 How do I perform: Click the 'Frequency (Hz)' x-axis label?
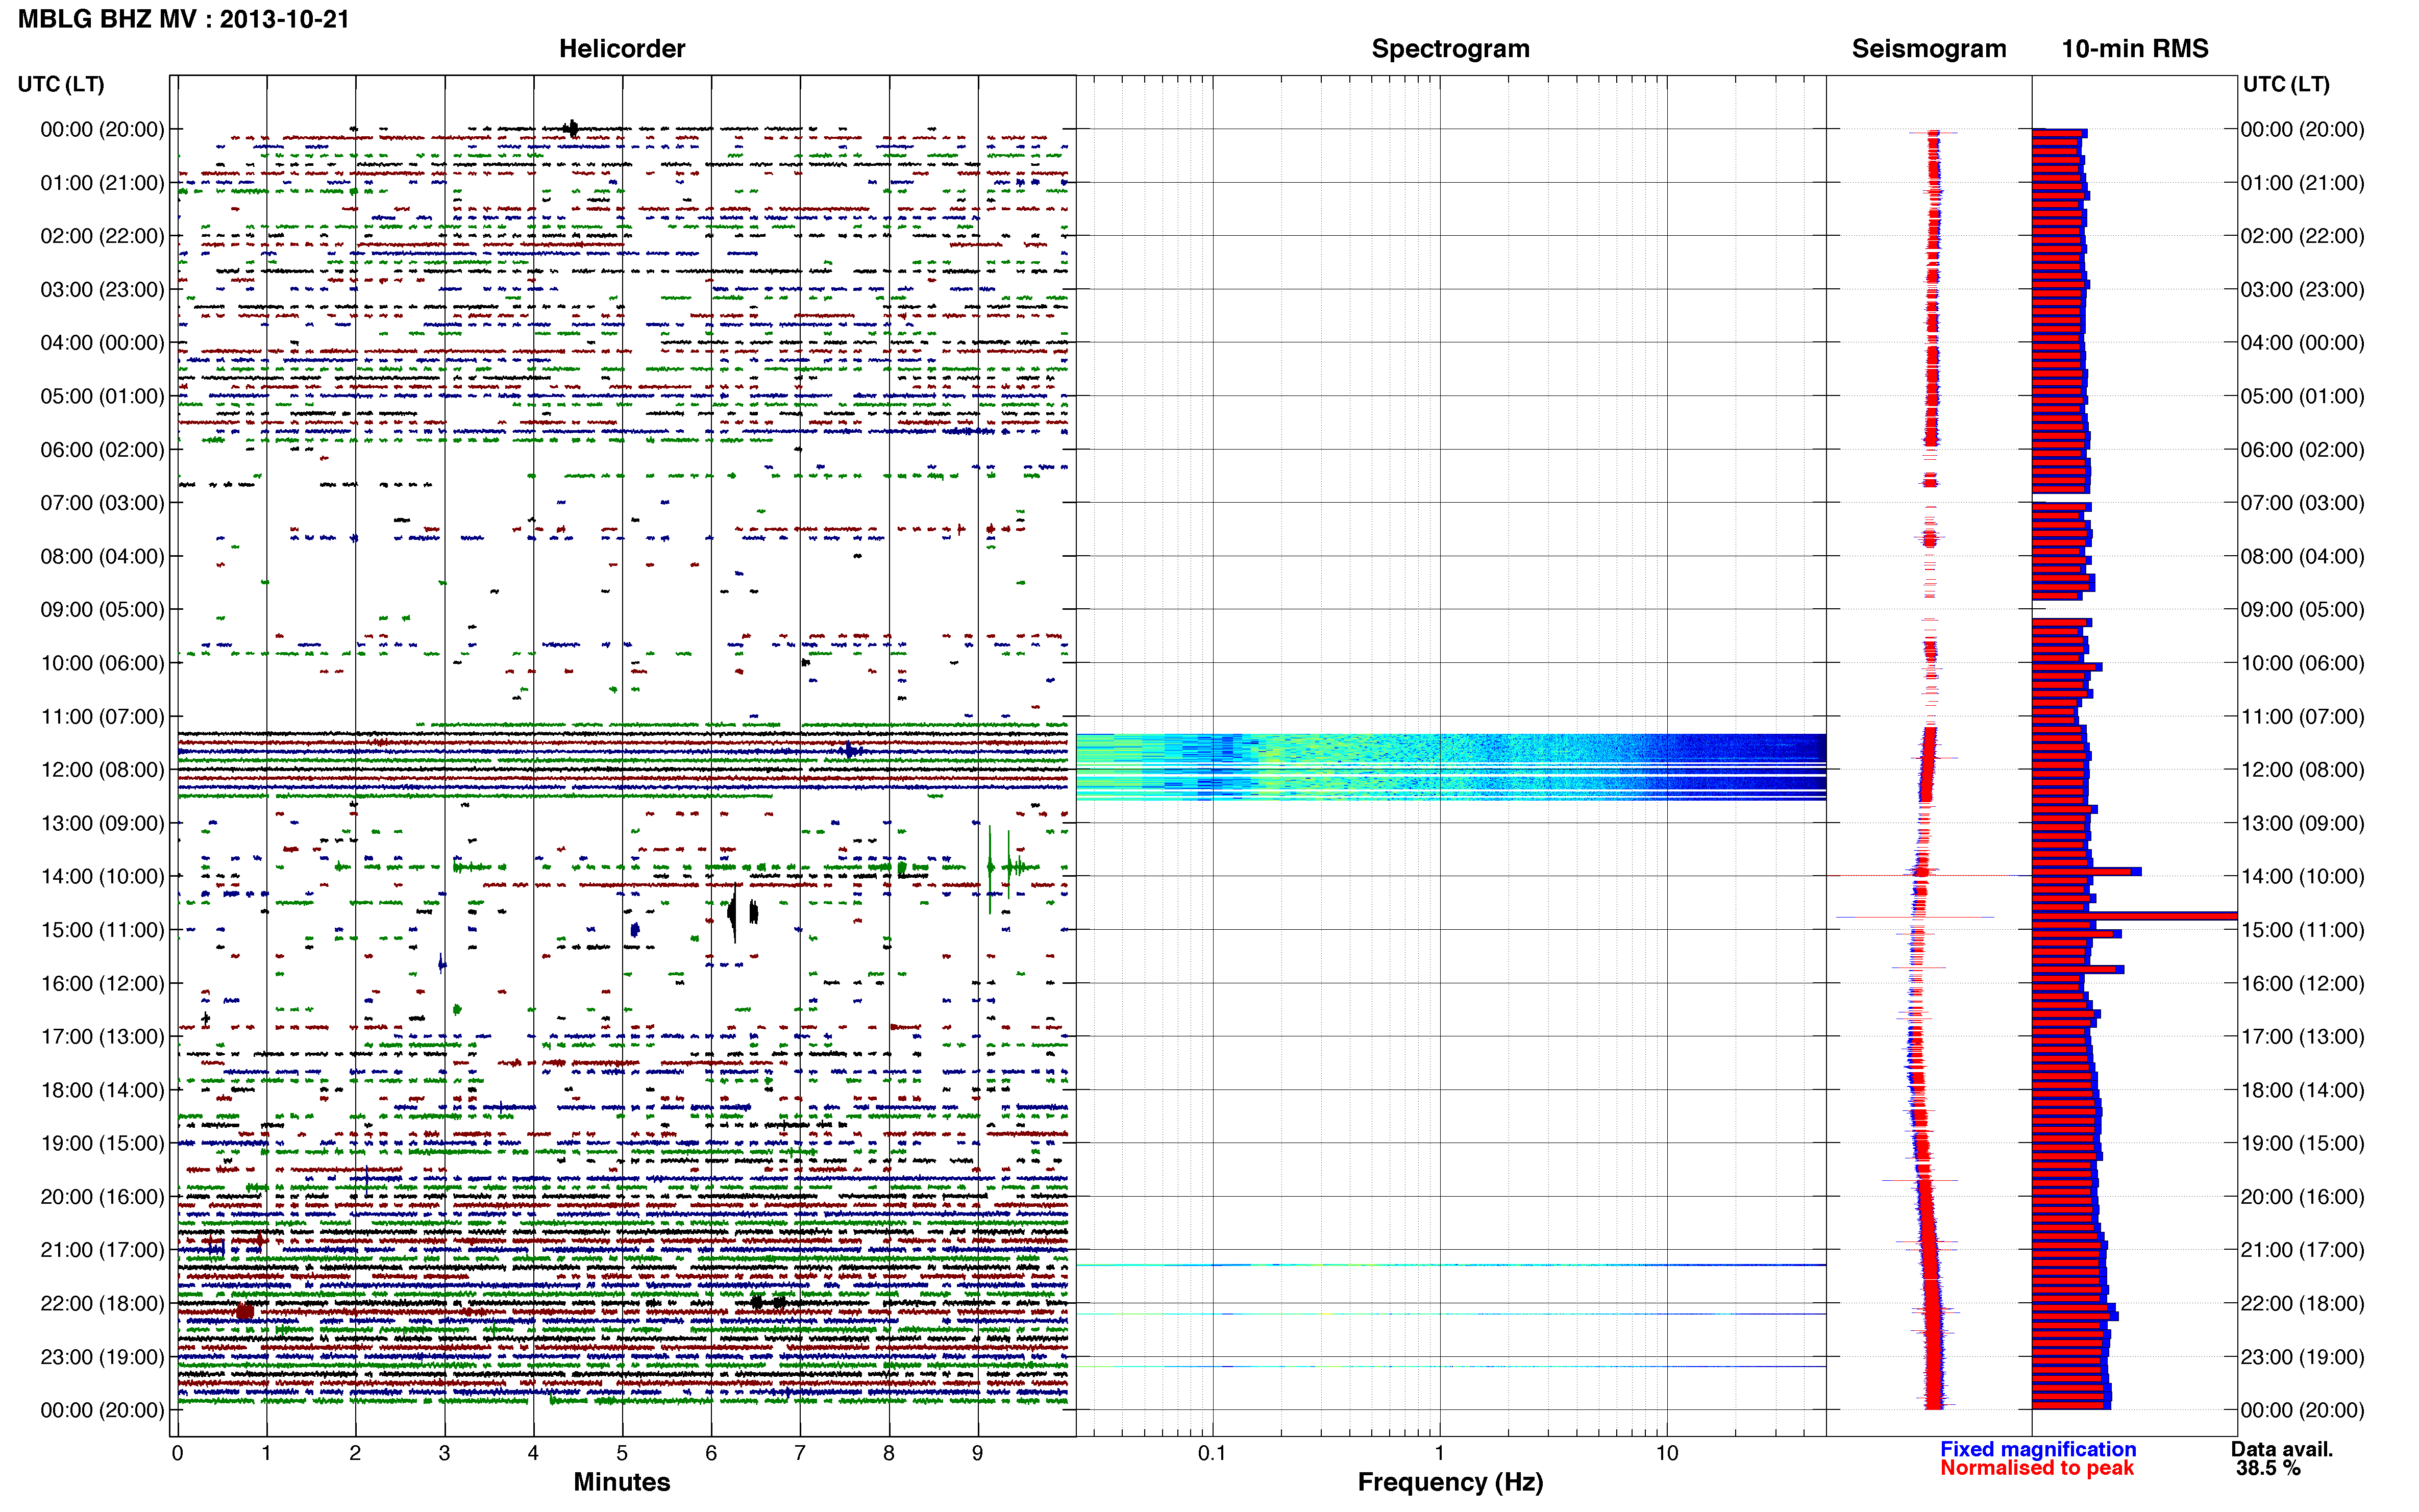point(1450,1481)
